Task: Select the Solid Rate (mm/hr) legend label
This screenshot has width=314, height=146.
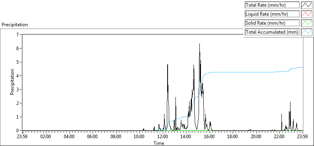Action: click(272, 23)
